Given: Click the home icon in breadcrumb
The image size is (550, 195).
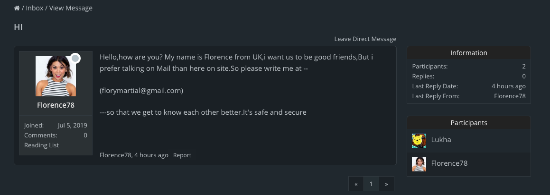Looking at the screenshot, I should coord(17,8).
